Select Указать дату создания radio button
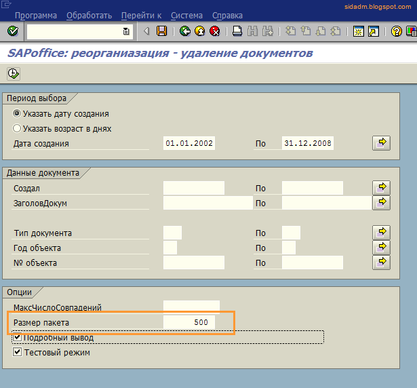The image size is (417, 388). [17, 114]
